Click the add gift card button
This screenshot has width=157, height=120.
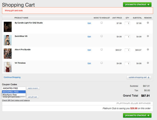click(x=33, y=97)
